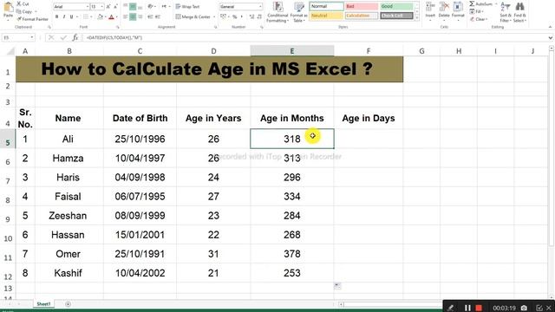Click Merge & Center button
Screen dimensions: 555x312
(x=193, y=17)
